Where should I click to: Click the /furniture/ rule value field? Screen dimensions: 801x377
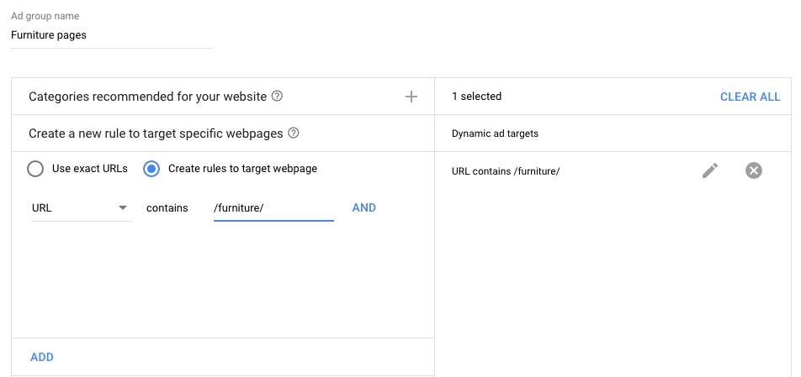pyautogui.click(x=273, y=208)
